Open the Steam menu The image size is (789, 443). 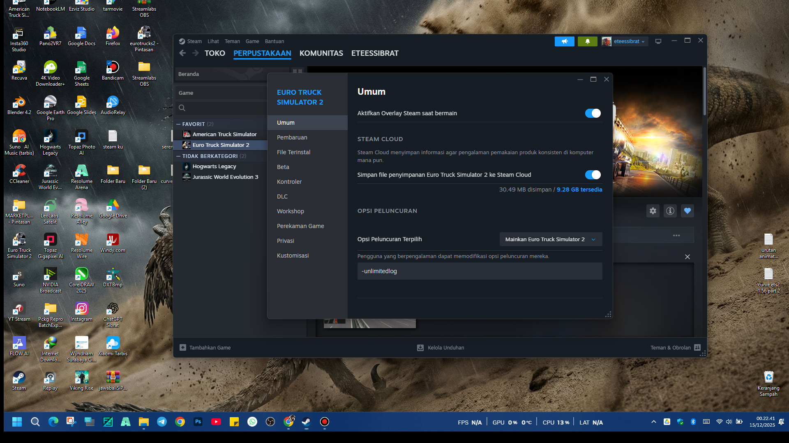click(x=194, y=41)
